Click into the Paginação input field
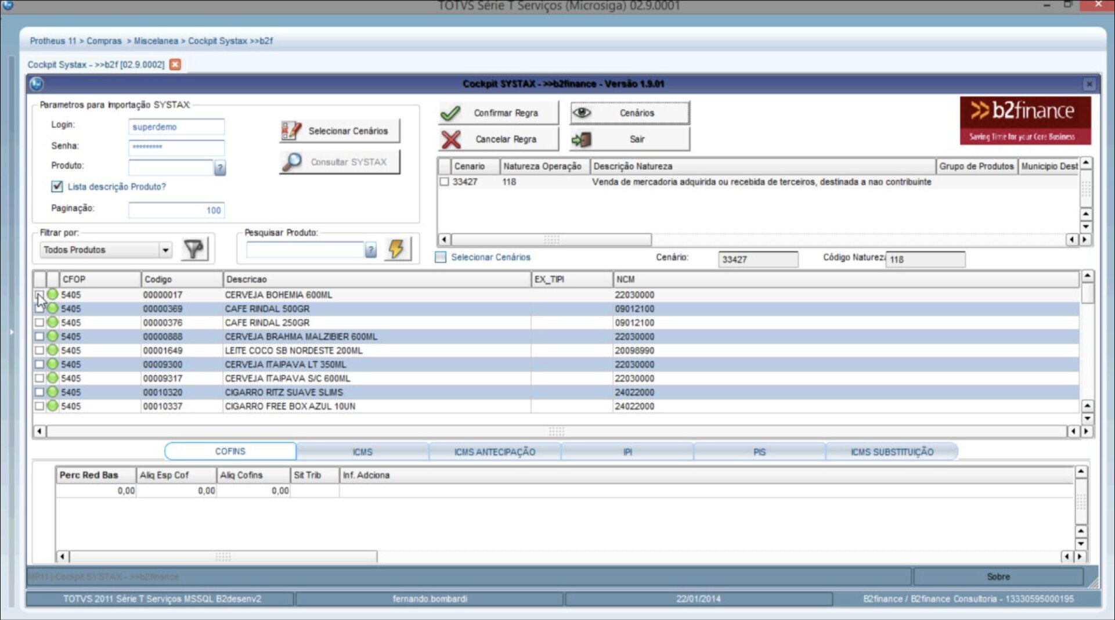1115x620 pixels. click(176, 210)
